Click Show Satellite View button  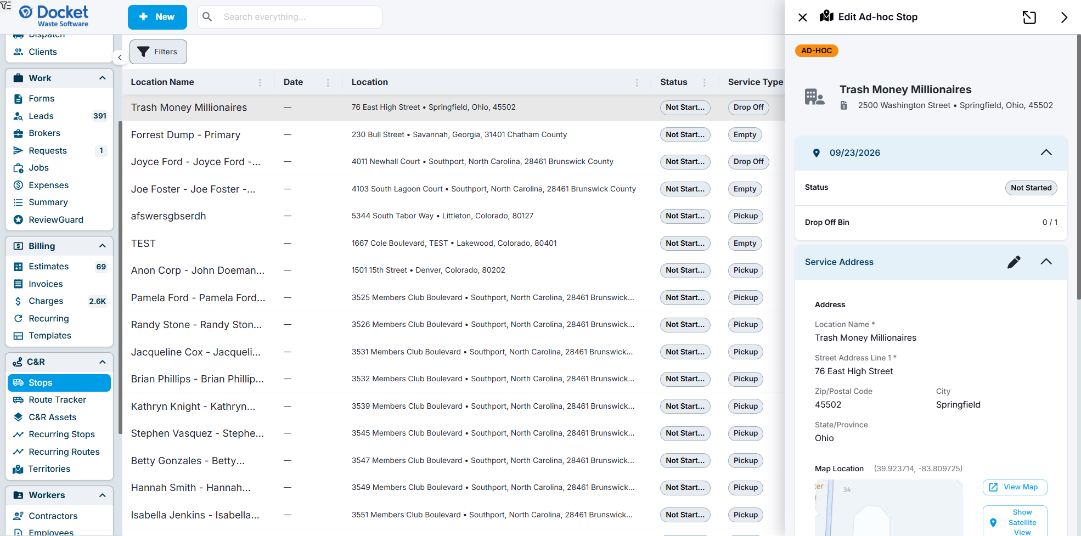click(x=1015, y=522)
